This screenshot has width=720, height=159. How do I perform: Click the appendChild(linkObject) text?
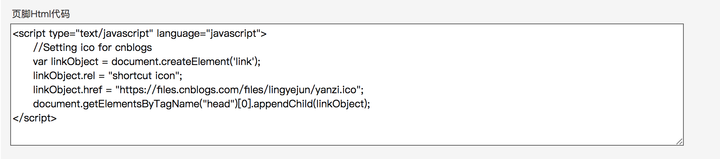click(x=310, y=104)
